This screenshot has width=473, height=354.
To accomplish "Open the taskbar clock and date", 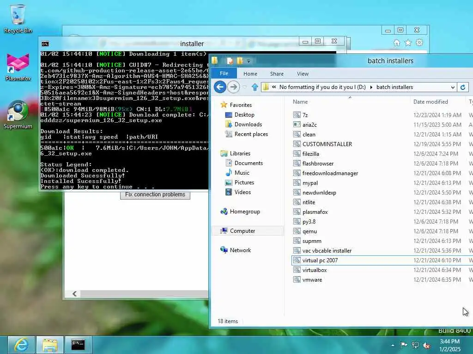I will coord(450,345).
